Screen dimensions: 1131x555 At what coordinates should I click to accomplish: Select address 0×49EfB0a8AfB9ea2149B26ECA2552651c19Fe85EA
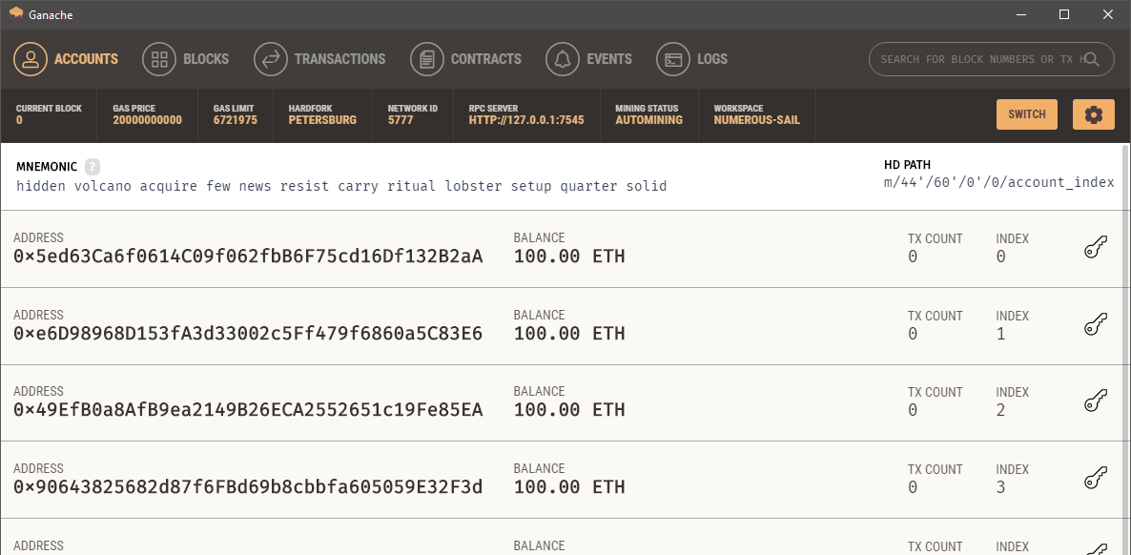[x=248, y=410]
